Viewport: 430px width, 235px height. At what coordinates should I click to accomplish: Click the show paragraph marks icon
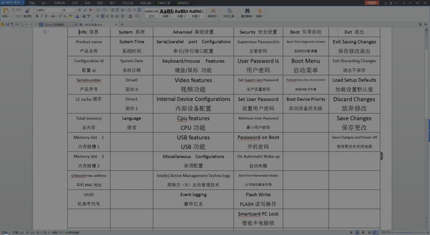point(135,10)
